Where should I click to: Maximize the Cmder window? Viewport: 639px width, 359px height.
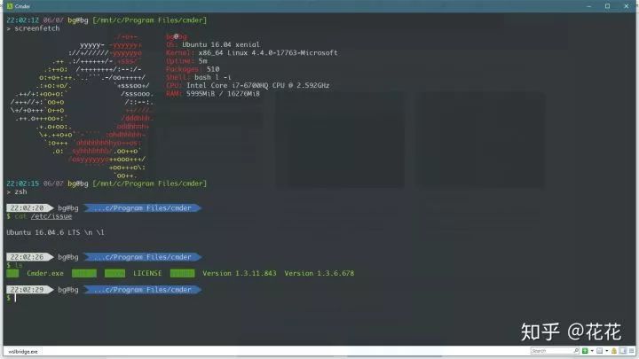pos(607,6)
